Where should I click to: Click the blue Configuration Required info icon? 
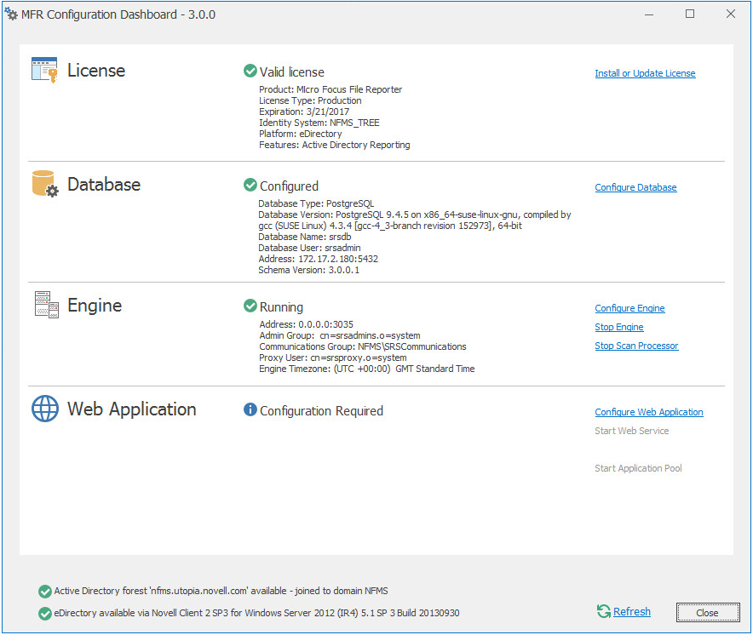(x=250, y=409)
